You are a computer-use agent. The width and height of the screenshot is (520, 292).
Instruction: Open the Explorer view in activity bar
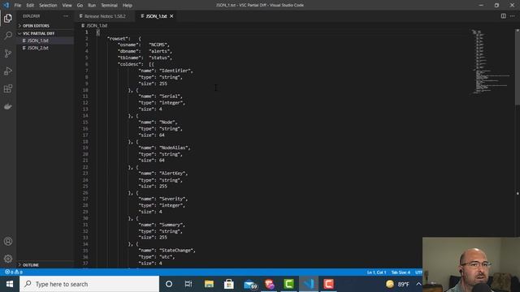[x=8, y=18]
